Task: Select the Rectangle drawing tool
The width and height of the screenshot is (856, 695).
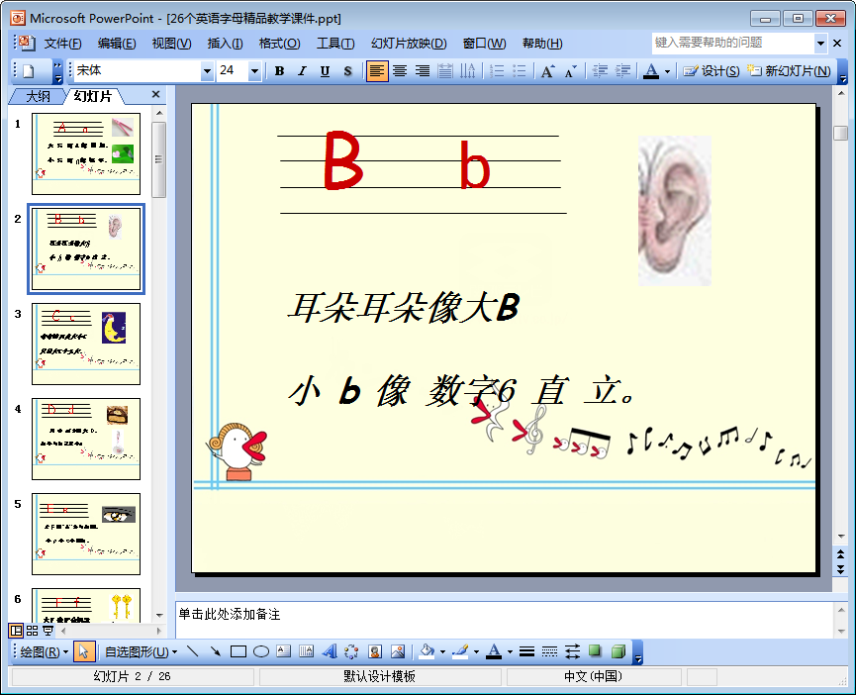Action: (x=238, y=651)
